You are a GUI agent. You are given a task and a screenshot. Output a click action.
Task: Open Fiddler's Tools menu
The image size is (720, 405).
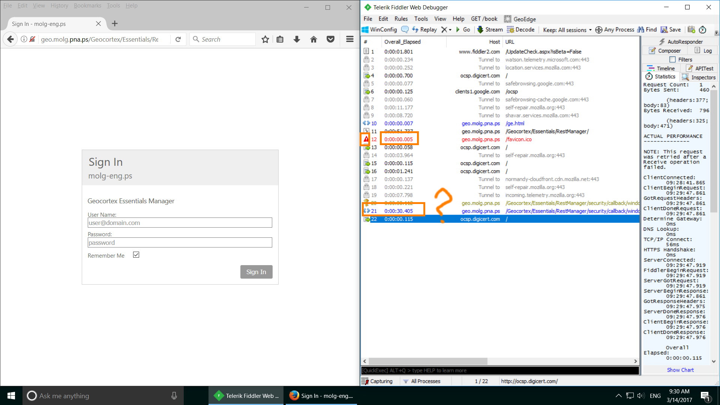421,19
